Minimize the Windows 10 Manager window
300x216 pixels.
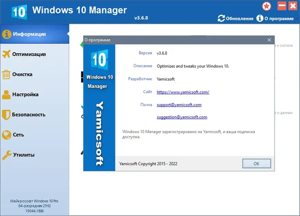coord(282,6)
